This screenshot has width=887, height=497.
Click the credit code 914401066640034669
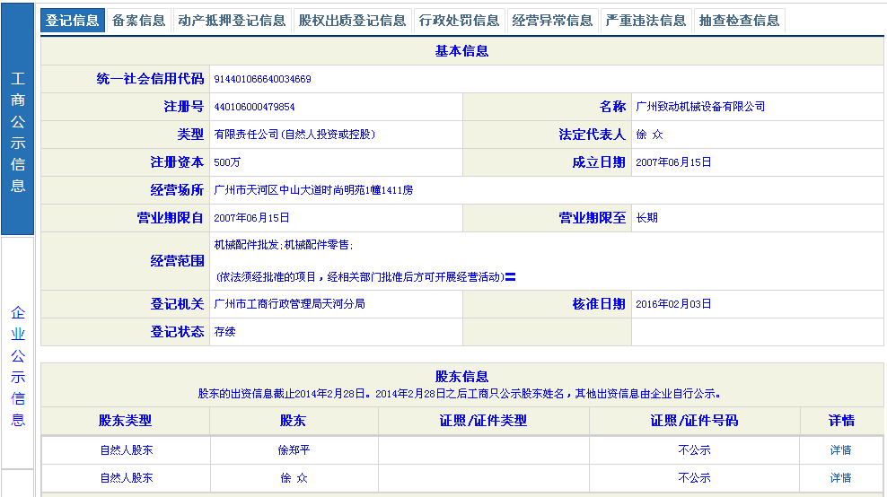263,79
